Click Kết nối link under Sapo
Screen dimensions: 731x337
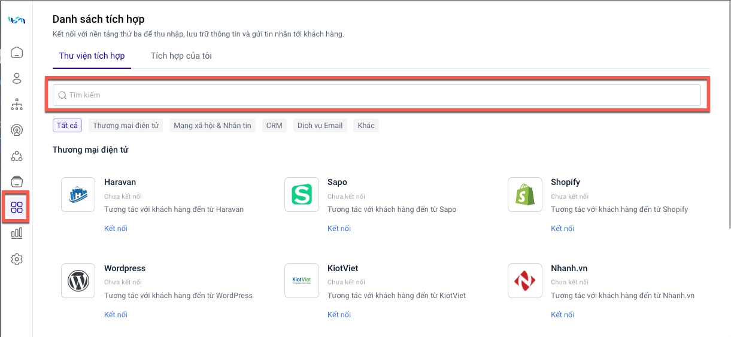point(339,229)
